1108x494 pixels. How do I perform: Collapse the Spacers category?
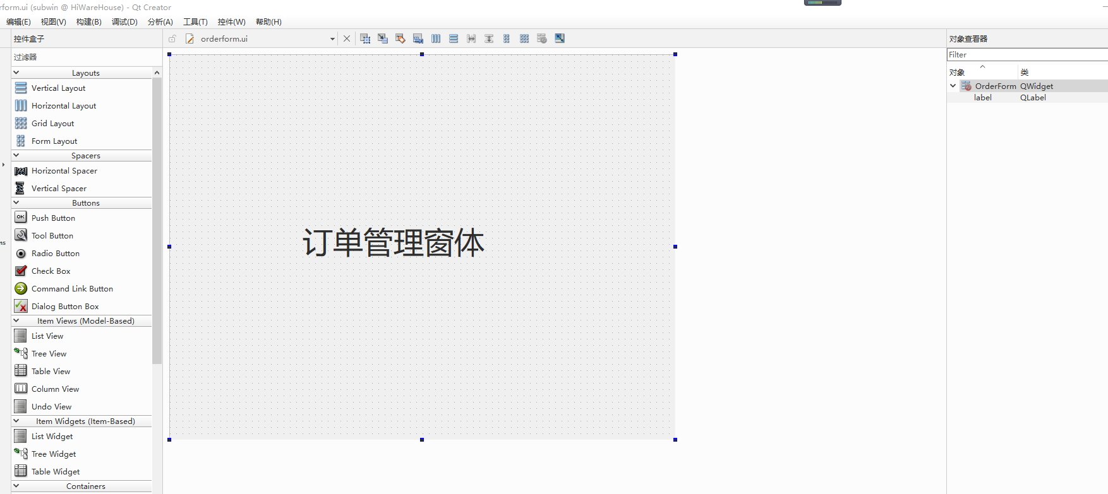(16, 155)
